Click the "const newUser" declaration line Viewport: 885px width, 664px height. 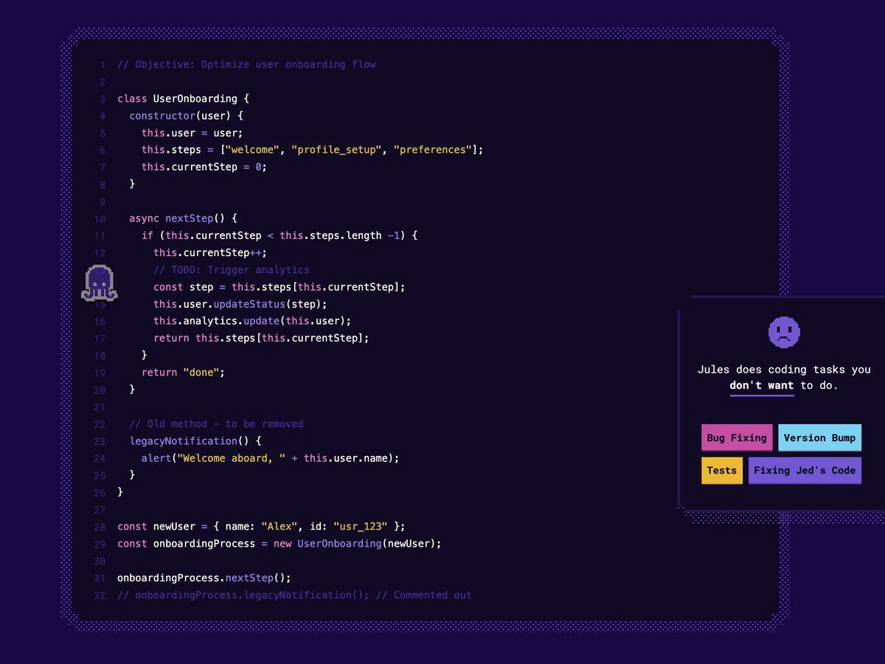click(261, 527)
